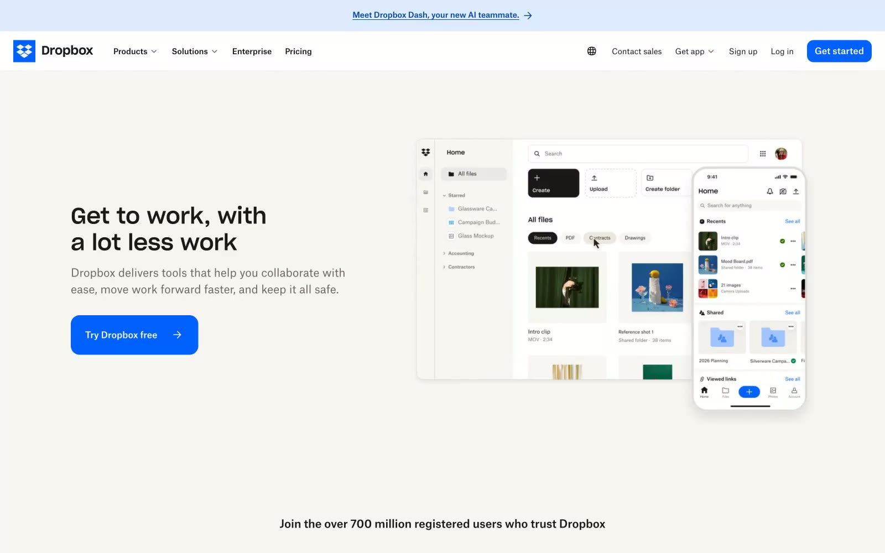Tap the Silverware Campa... shared folder tile
885x553 pixels.
point(773,337)
